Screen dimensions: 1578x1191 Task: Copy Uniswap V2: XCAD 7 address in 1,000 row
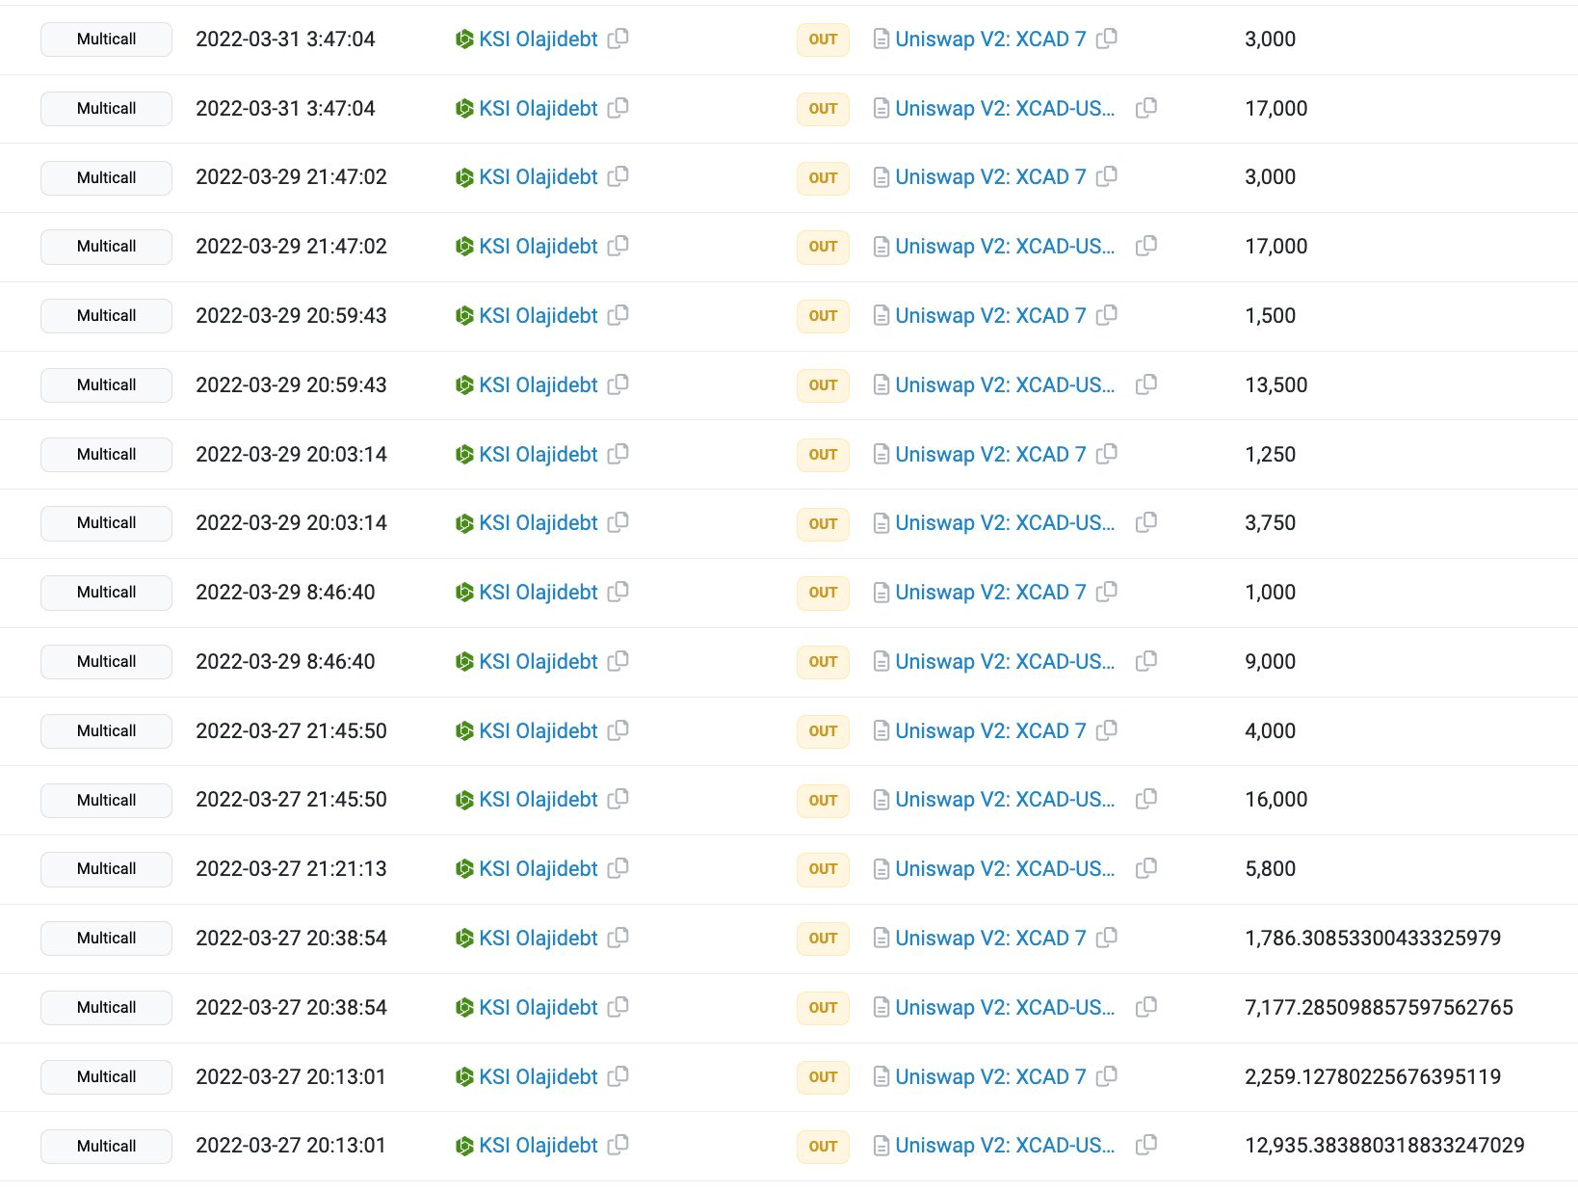(1107, 592)
